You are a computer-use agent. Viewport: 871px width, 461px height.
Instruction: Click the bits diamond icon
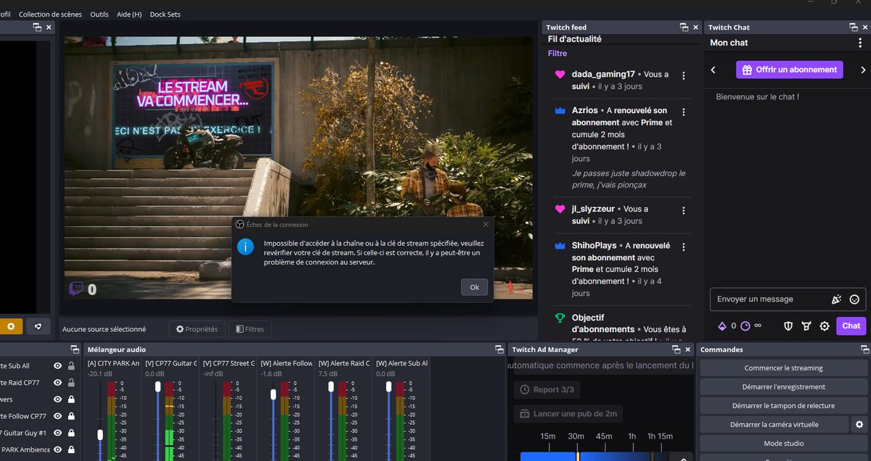tap(721, 326)
